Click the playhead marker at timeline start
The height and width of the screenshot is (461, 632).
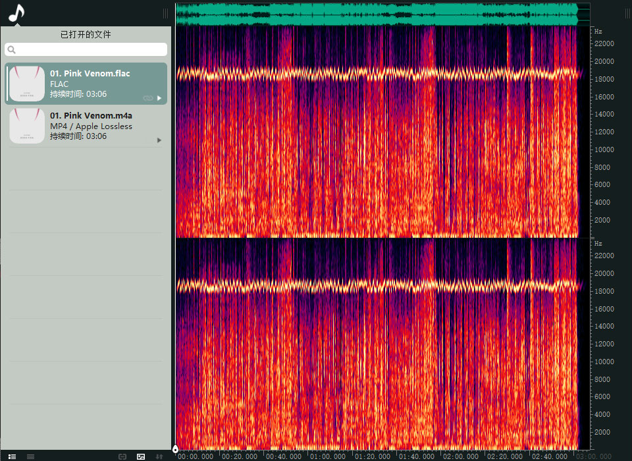175,450
